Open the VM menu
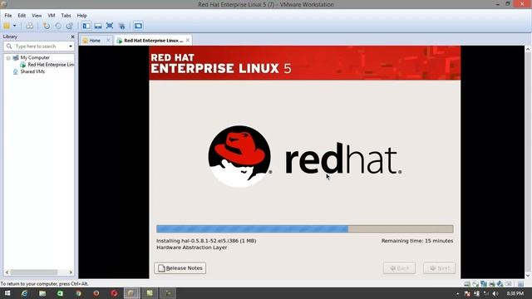532x299 pixels. (x=52, y=16)
